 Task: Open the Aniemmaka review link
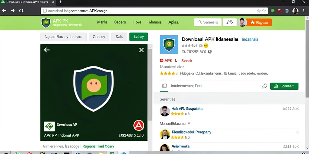(180, 146)
